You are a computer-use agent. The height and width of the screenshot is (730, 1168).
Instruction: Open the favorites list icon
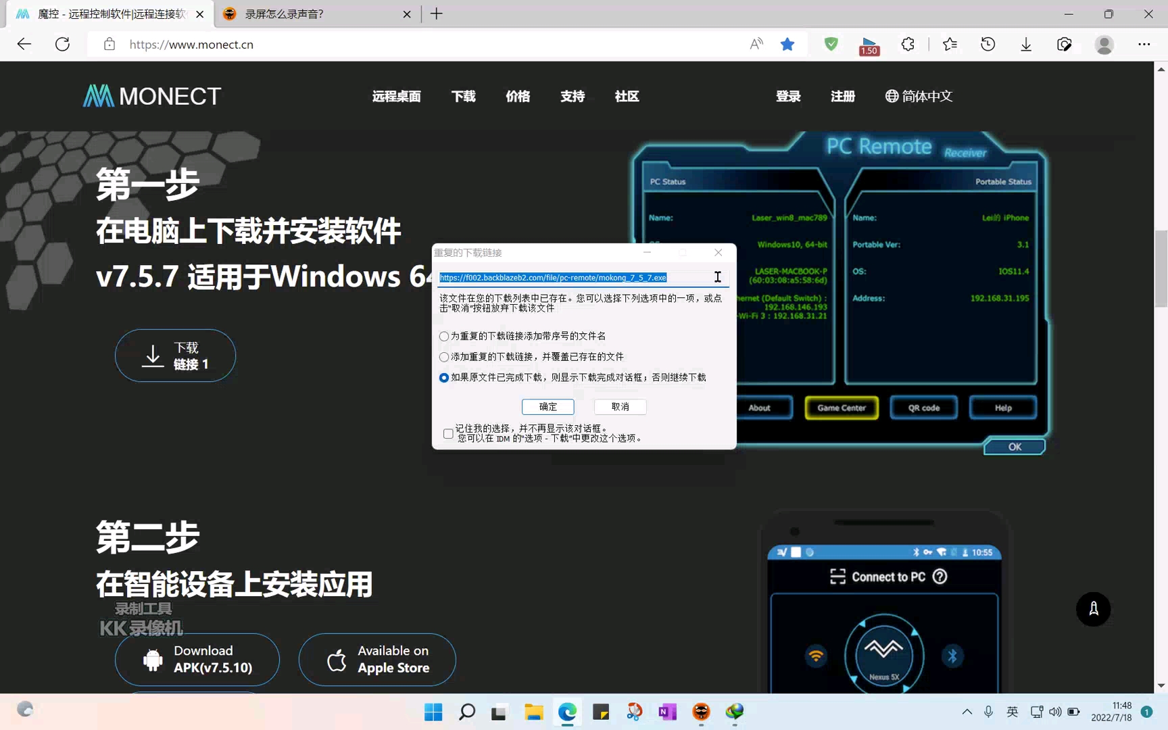click(950, 45)
